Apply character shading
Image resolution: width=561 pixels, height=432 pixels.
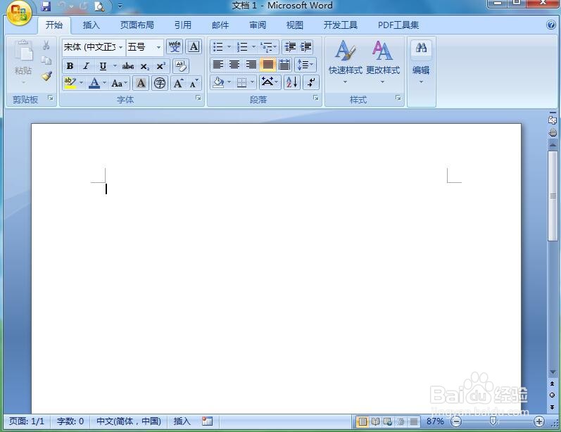pyautogui.click(x=141, y=83)
